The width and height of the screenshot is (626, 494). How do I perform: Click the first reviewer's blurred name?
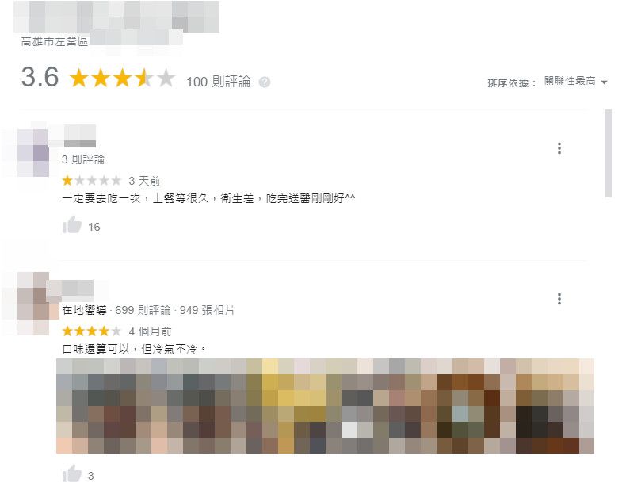80,136
